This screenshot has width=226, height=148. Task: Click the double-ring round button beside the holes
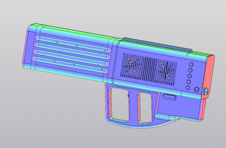click(x=197, y=89)
